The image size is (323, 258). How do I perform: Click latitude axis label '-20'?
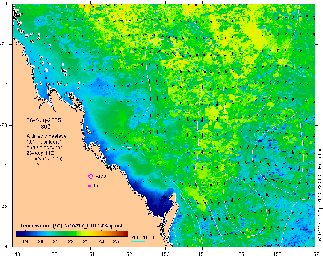point(4,4)
